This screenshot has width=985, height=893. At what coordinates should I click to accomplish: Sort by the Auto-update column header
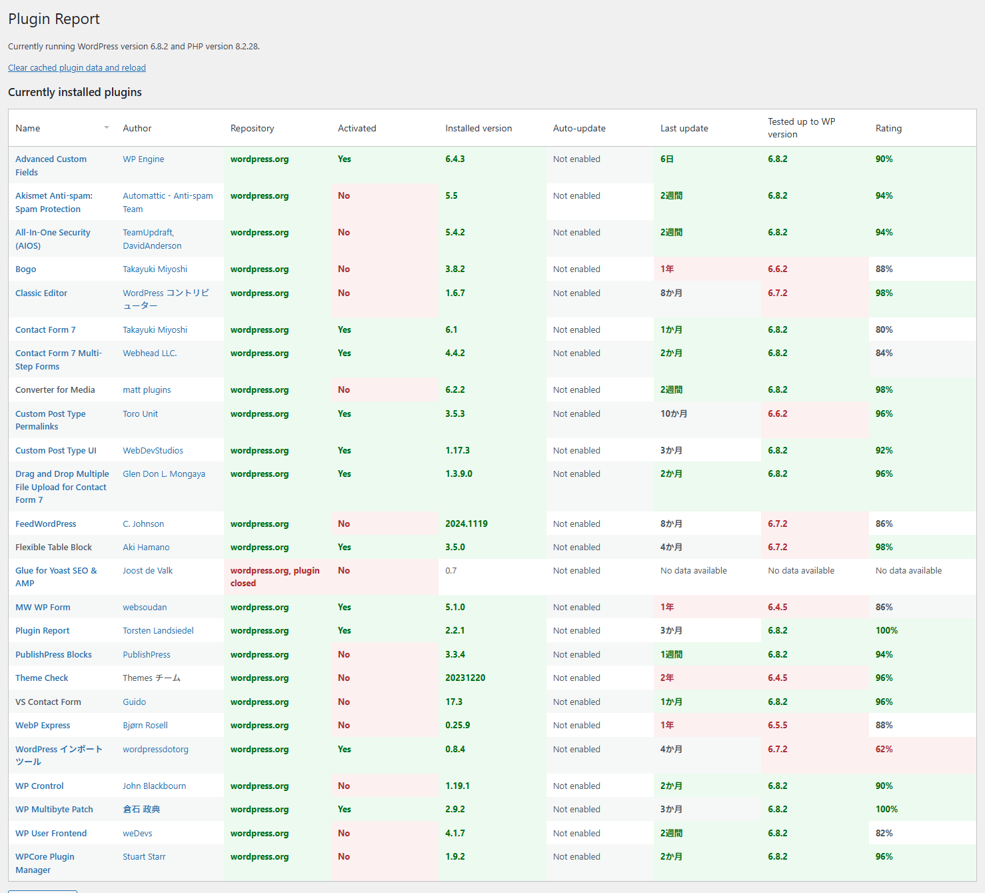579,128
